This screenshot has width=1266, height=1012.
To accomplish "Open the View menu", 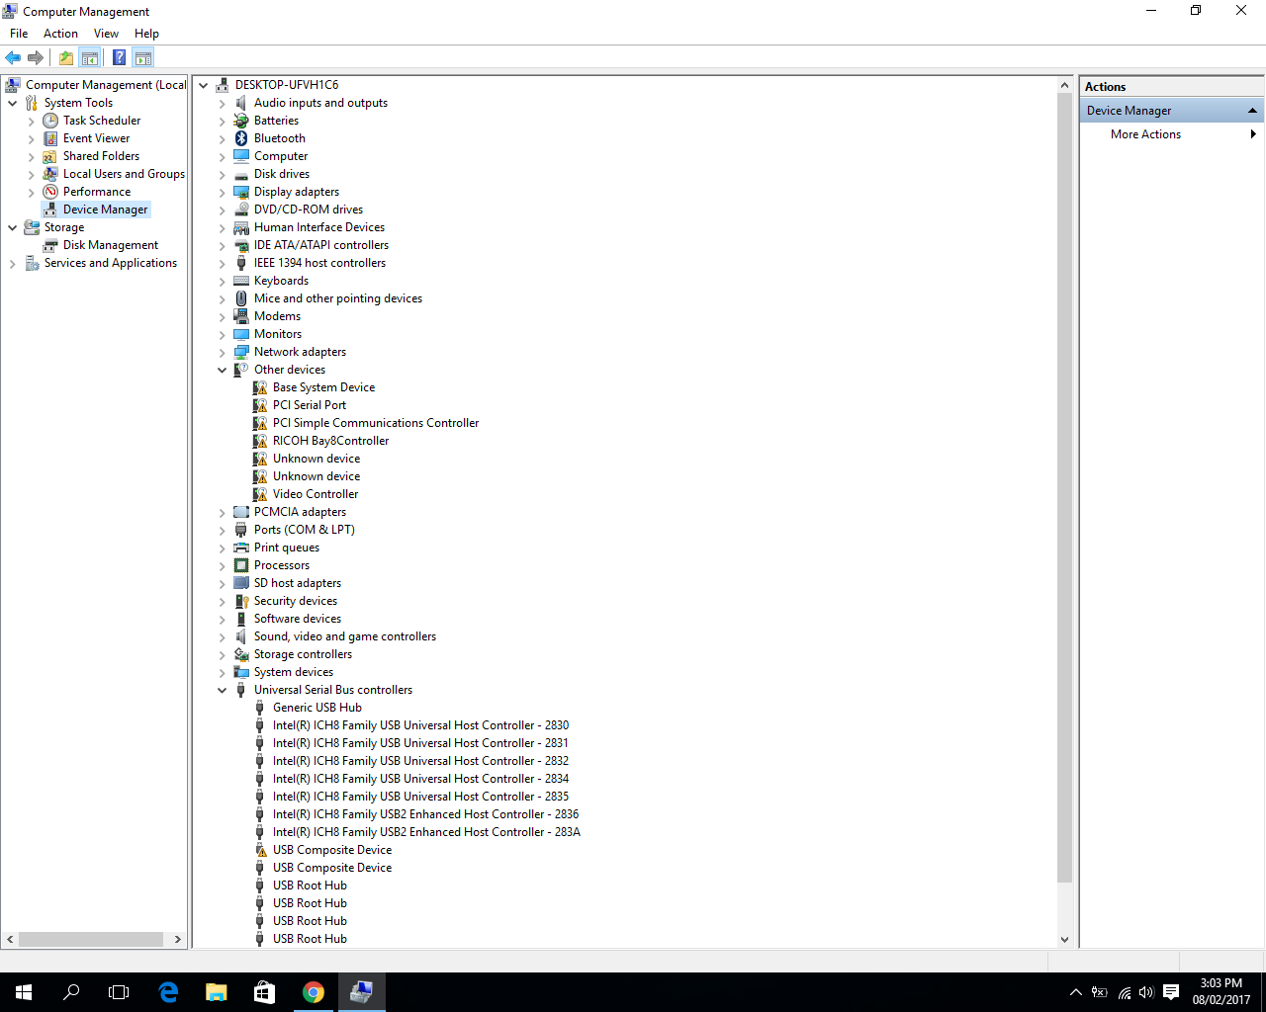I will click(106, 34).
